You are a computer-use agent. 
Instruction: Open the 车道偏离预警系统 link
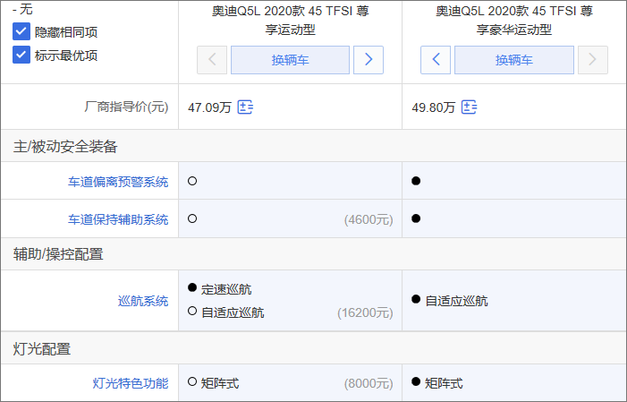pos(118,182)
